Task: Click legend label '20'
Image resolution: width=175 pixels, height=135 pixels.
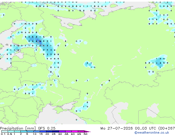Action: pos(47,134)
